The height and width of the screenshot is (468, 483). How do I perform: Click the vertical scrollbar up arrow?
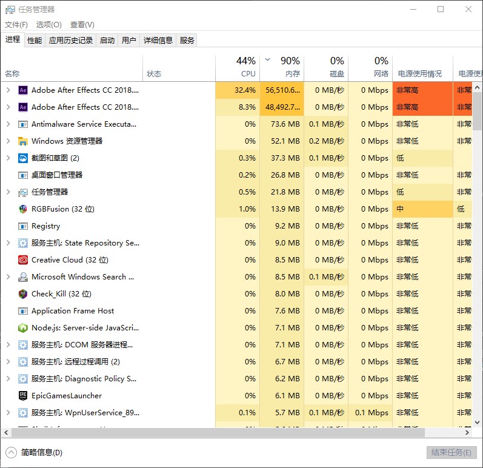pos(478,87)
